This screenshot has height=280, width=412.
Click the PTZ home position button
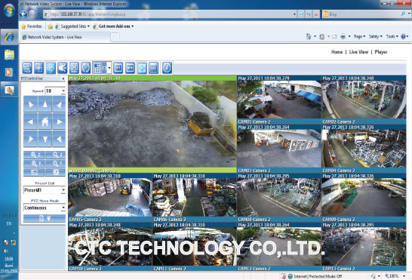[45, 122]
